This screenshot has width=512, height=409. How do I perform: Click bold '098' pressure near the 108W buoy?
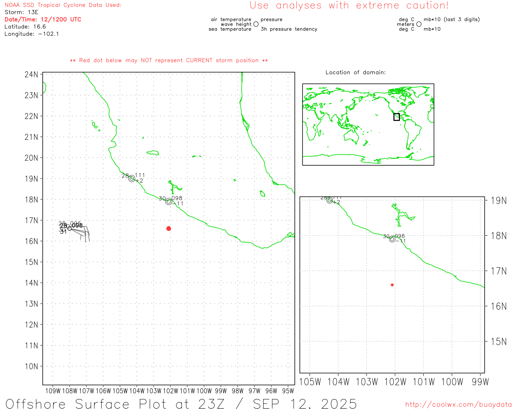77,226
